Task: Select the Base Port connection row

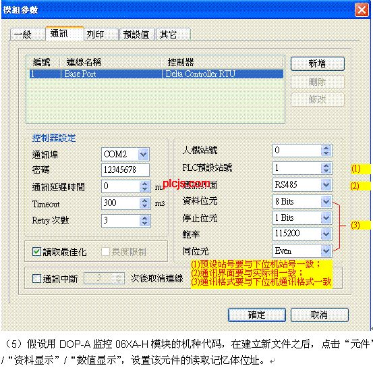Action: pos(156,74)
